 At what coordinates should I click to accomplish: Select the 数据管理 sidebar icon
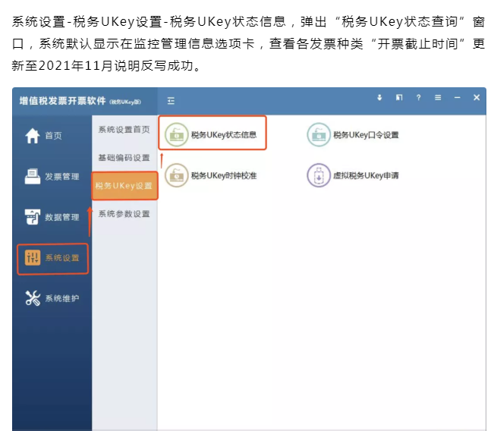point(32,217)
